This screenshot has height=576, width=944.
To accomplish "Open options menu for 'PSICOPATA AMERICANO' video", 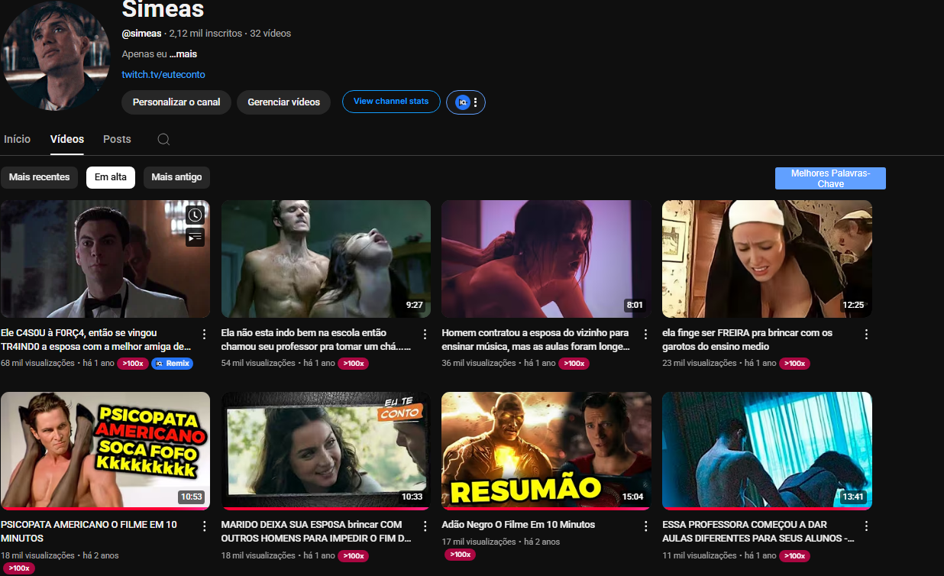I will point(204,526).
